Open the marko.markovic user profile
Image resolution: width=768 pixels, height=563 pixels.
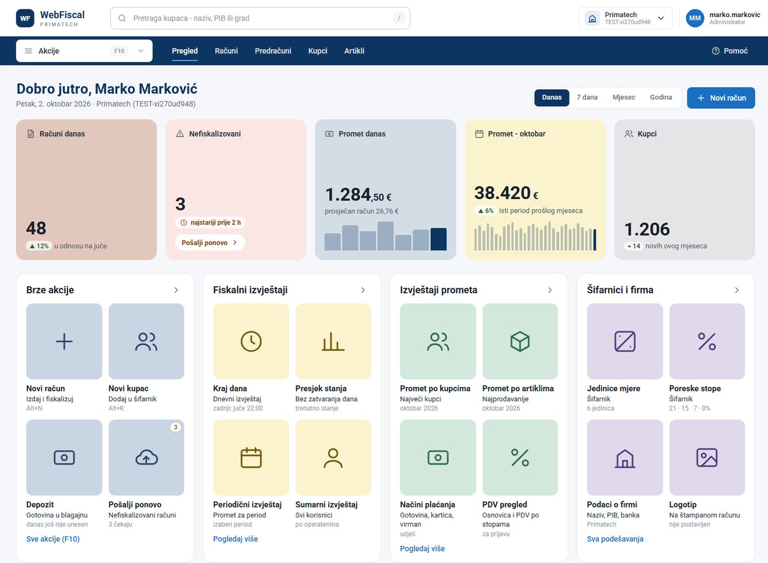click(723, 18)
